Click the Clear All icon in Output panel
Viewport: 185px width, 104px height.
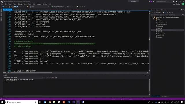click(53, 78)
